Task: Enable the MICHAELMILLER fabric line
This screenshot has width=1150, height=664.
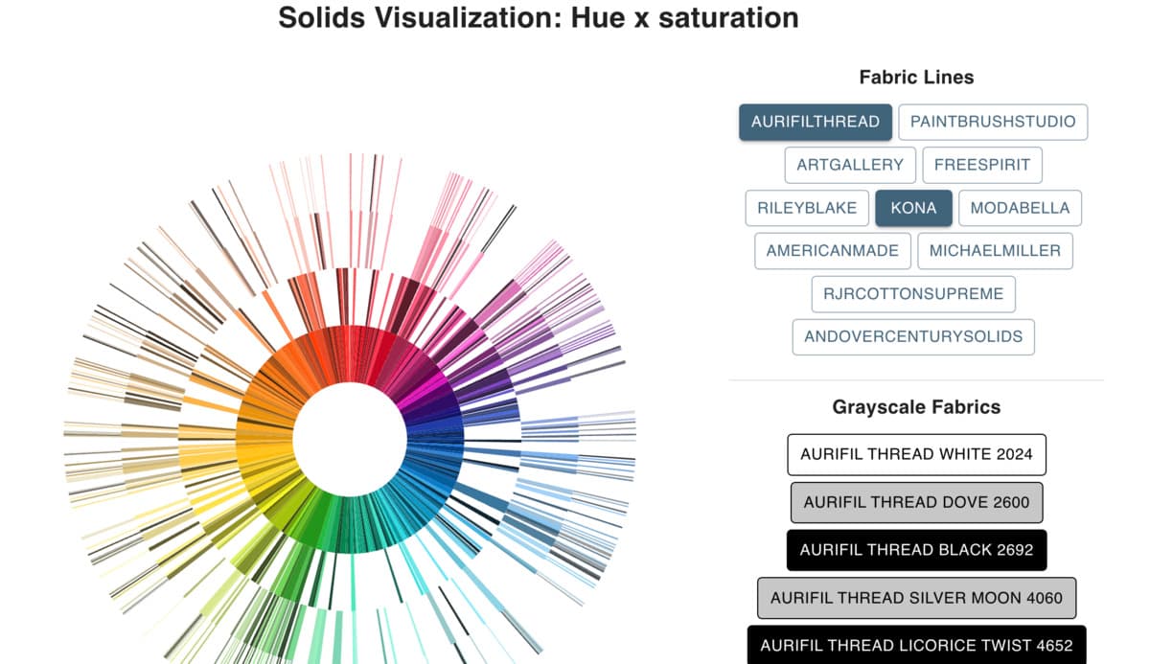Action: point(995,251)
